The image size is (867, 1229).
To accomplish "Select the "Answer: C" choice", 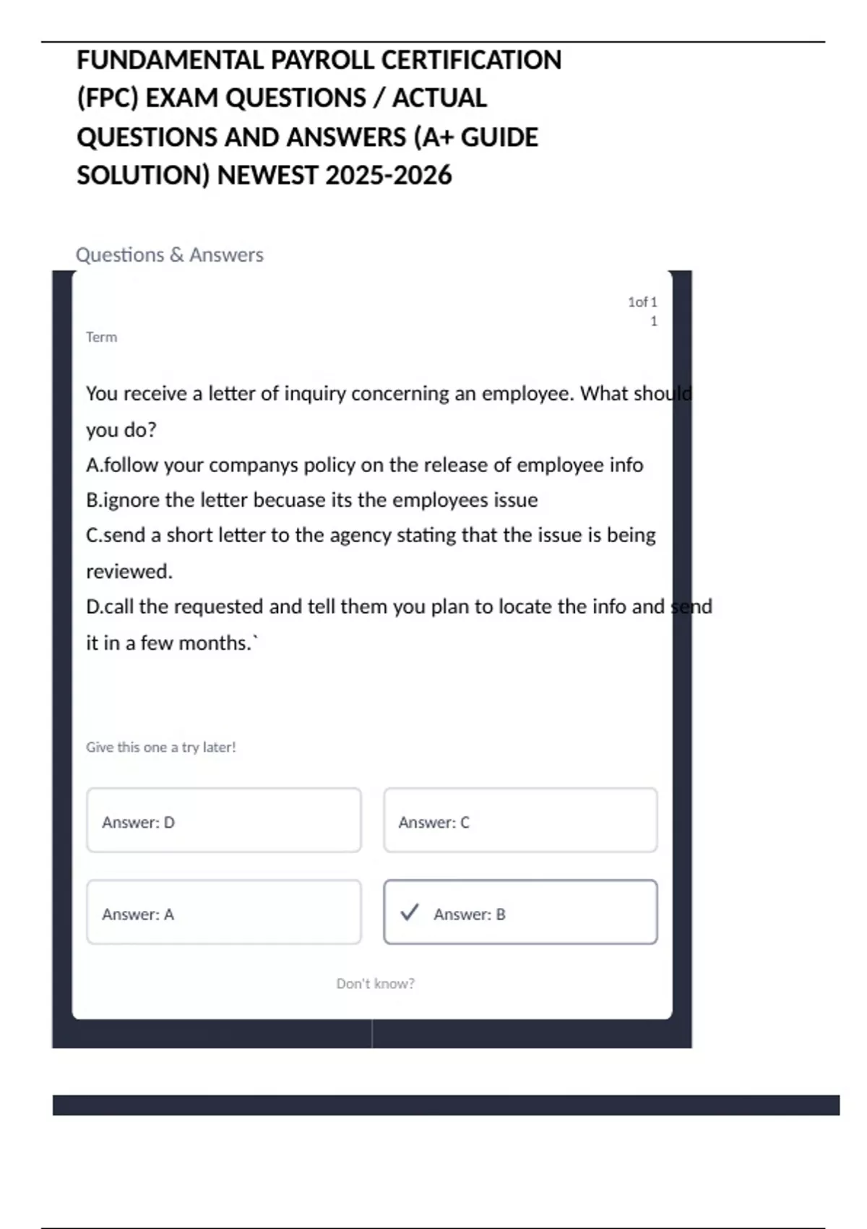I will [x=520, y=821].
